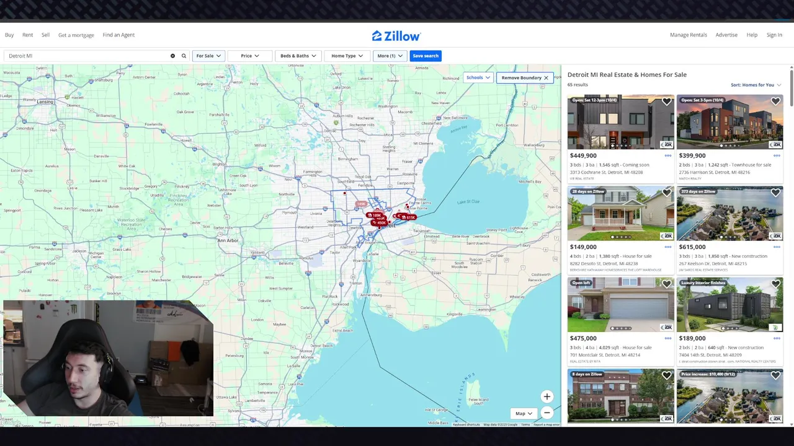Save the $189,000 listing with heart
This screenshot has width=794, height=446.
pyautogui.click(x=775, y=284)
